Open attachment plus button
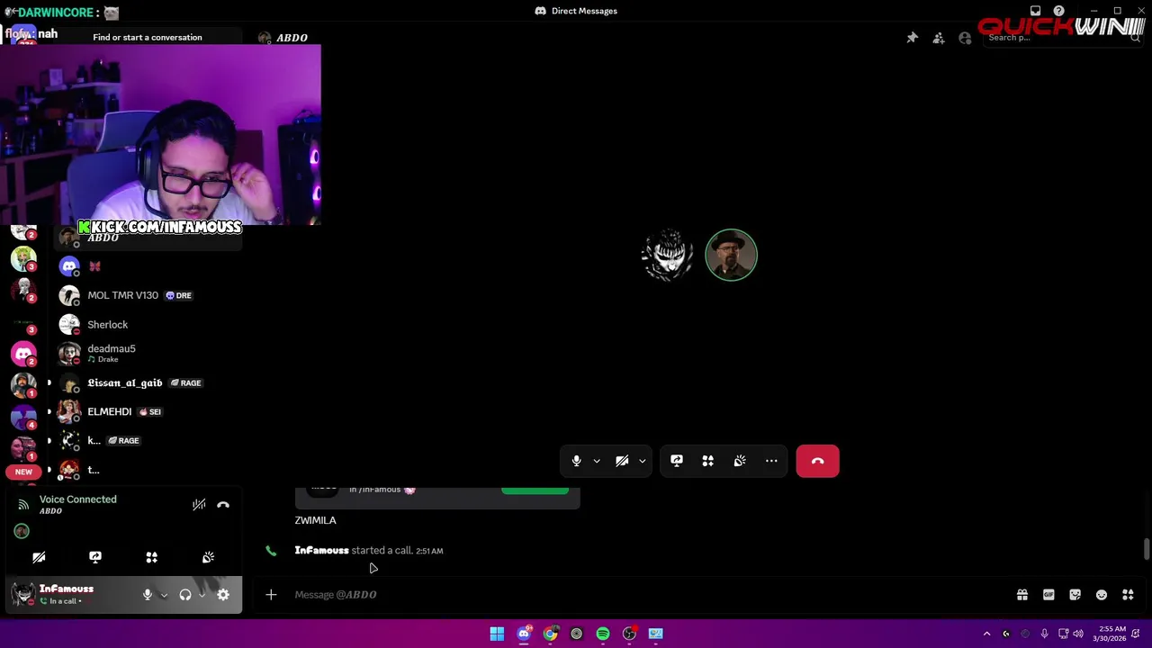This screenshot has width=1152, height=648. click(271, 595)
